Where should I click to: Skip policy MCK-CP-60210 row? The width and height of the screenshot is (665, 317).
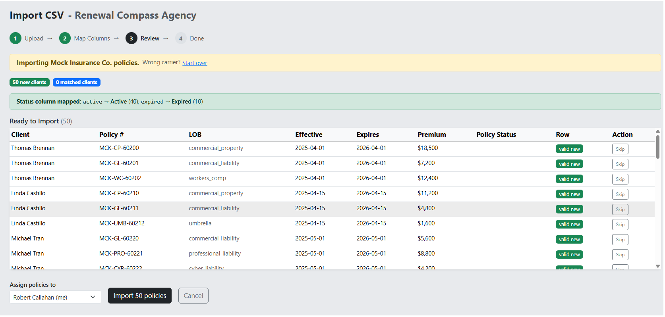pyautogui.click(x=620, y=194)
